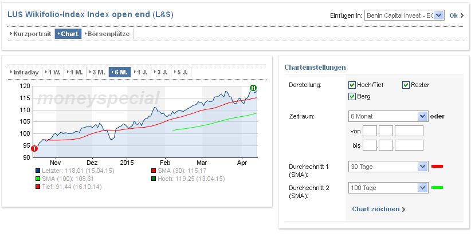Click the dark green Hoch legend square
Screen dimensions: 471x241
pyautogui.click(x=153, y=179)
